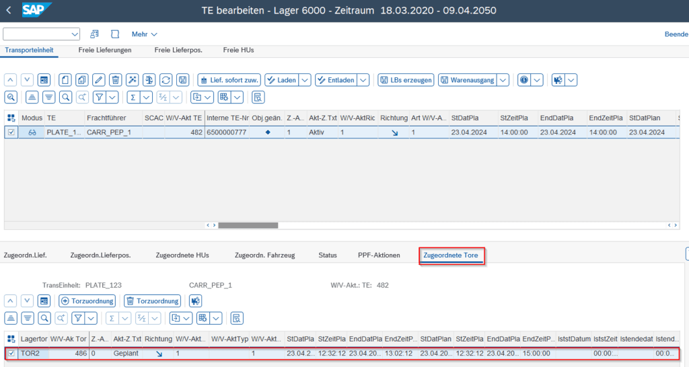
Task: Click the truck icon in upper toolbar
Action: pos(558,80)
